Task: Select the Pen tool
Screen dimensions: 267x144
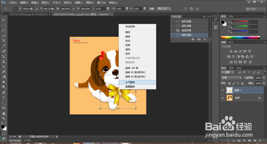Action: 3,93
